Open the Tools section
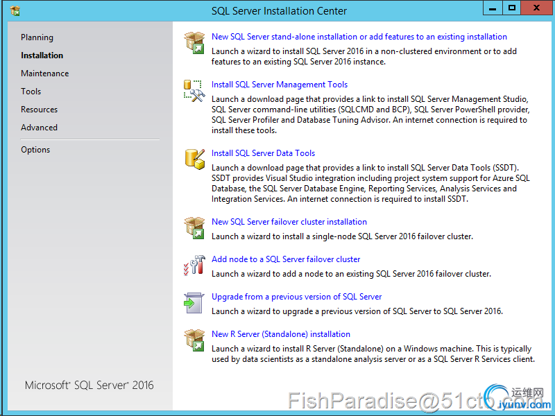 [x=31, y=92]
